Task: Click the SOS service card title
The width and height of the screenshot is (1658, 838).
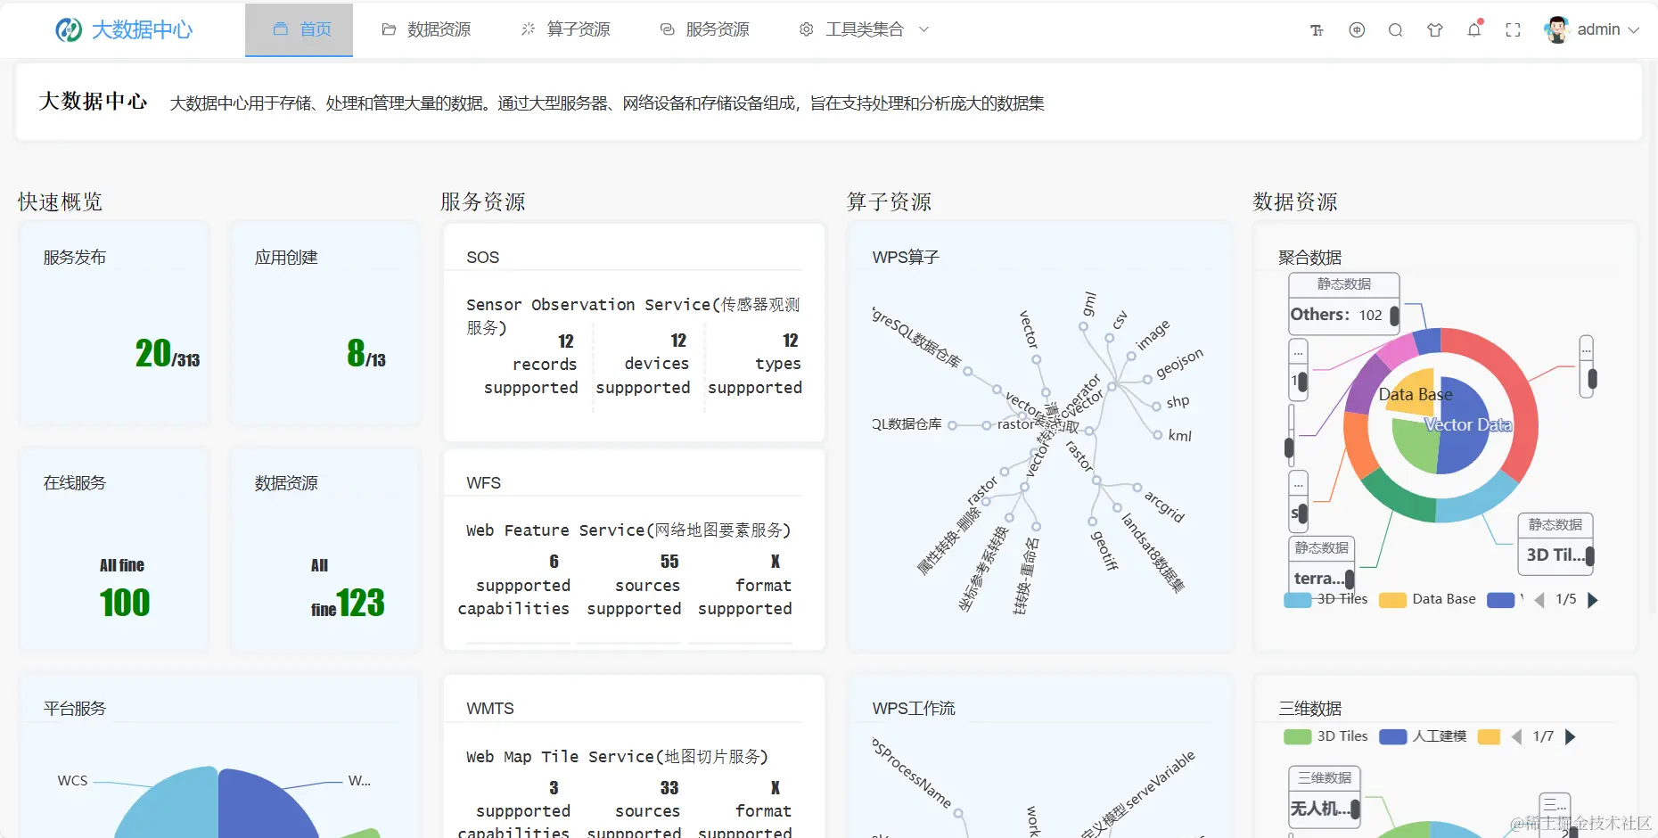Action: click(483, 258)
